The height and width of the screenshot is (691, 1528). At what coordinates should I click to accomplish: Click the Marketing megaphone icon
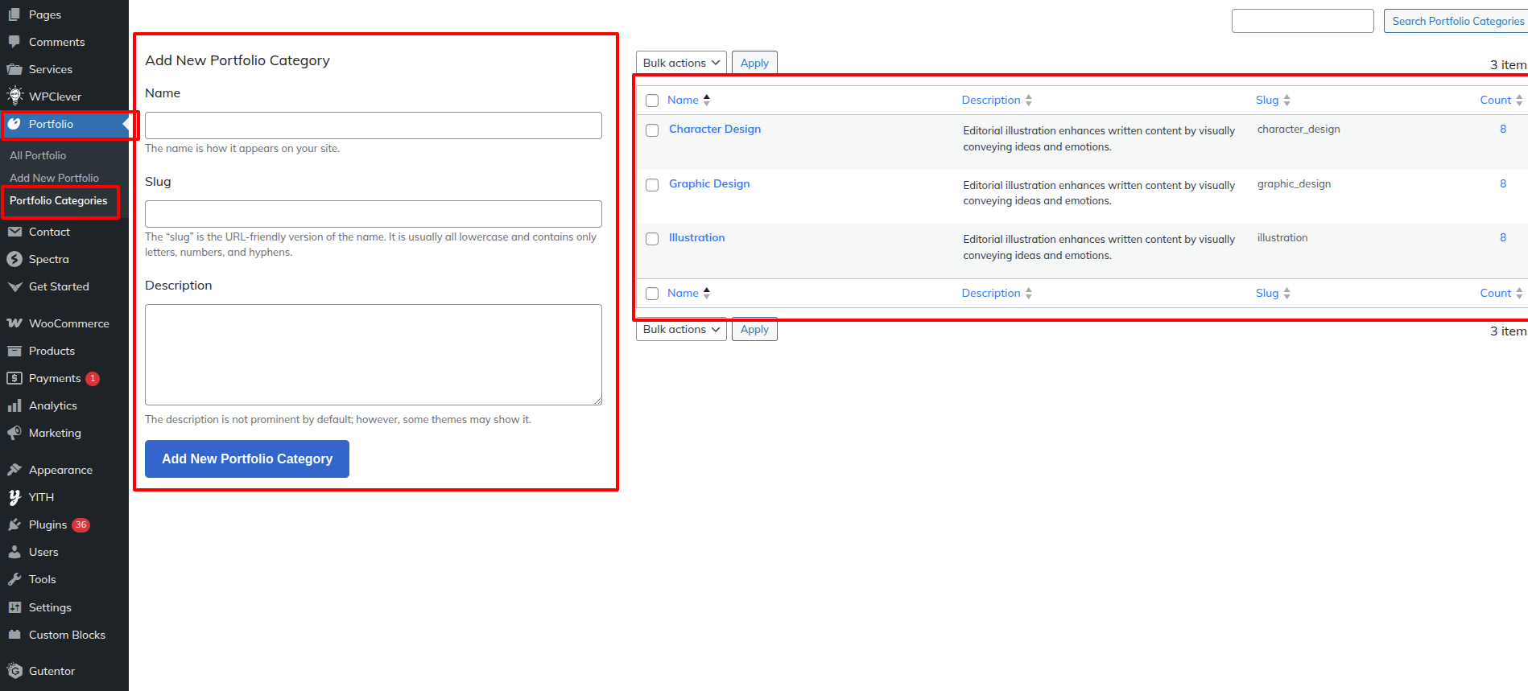pyautogui.click(x=14, y=433)
